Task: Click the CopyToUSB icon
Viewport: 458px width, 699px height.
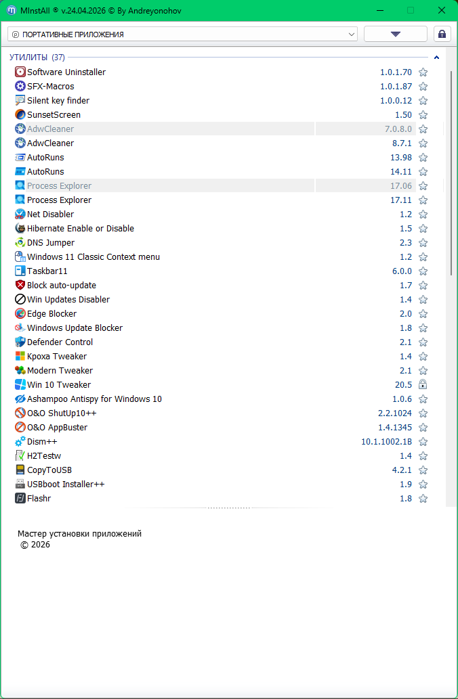Action: tap(20, 470)
